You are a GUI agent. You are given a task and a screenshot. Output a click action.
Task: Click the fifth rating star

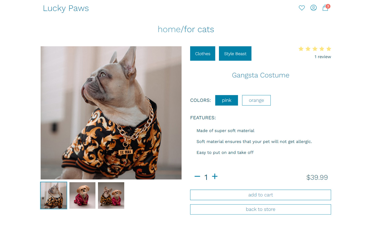click(329, 49)
